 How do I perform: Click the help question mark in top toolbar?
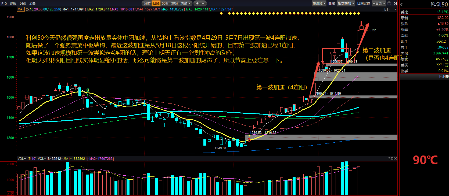tap(389, 3)
